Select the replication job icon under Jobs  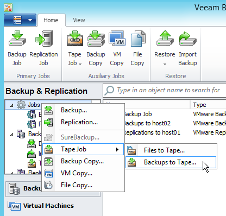tap(32, 124)
